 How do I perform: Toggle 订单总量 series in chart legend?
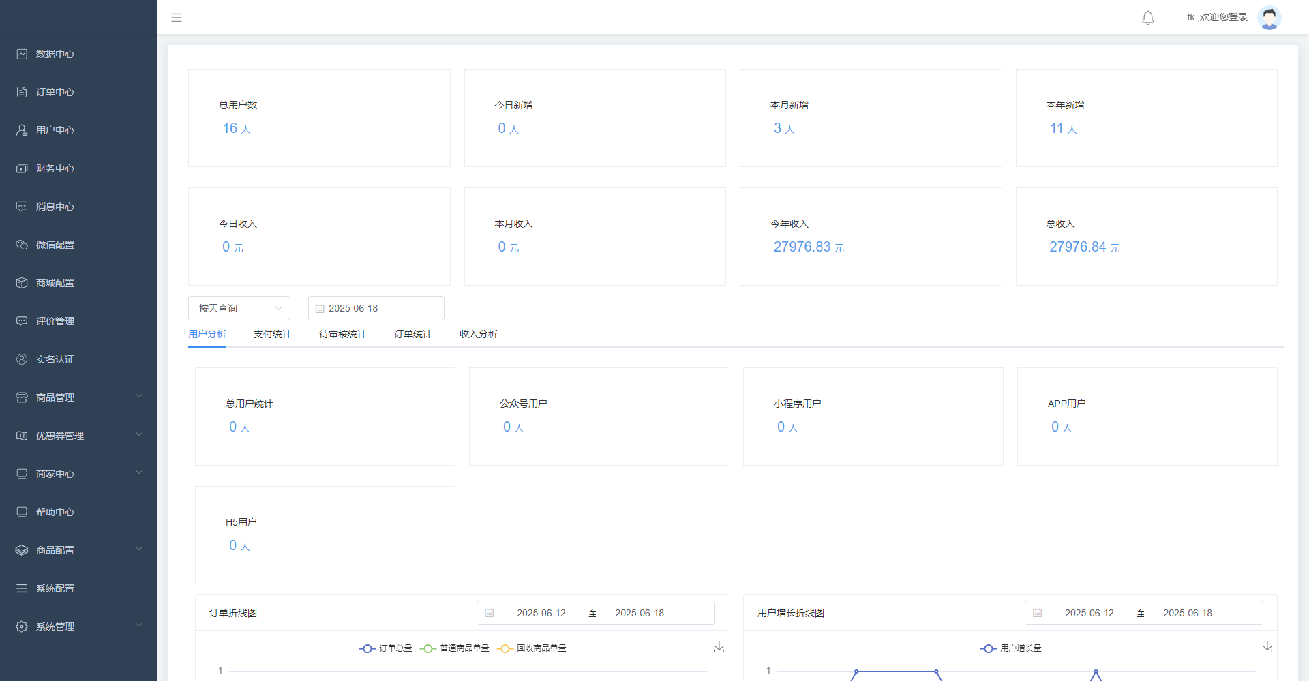(386, 648)
